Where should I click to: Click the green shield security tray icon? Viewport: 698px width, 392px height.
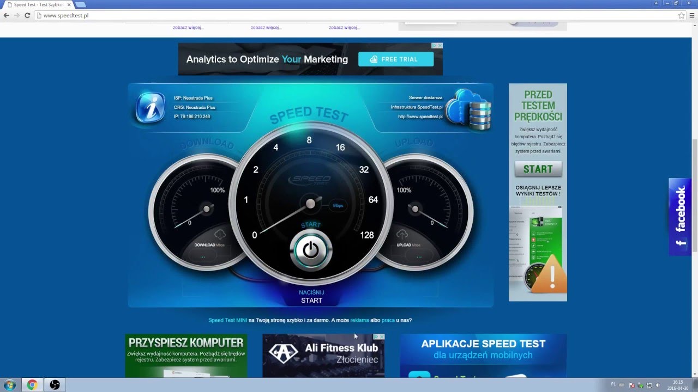[640, 385]
